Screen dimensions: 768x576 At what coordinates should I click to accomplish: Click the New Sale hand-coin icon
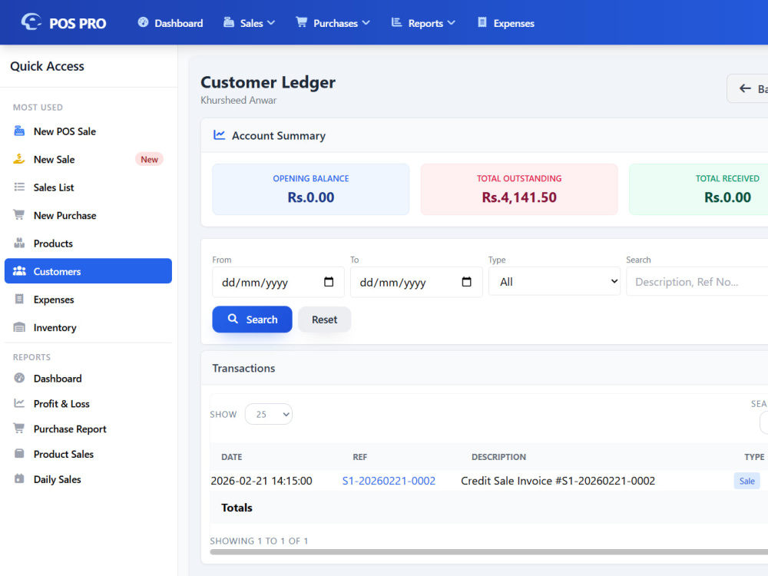click(19, 159)
